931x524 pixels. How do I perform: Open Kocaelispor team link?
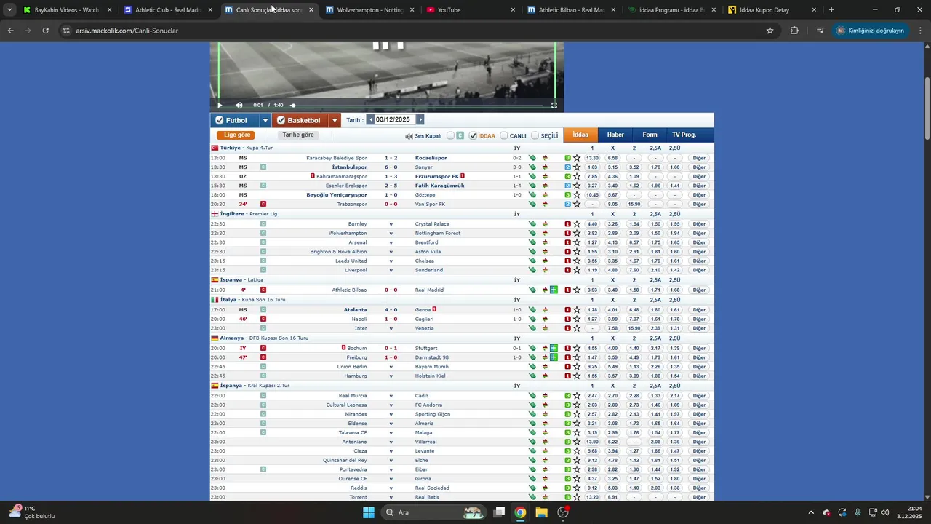431,158
